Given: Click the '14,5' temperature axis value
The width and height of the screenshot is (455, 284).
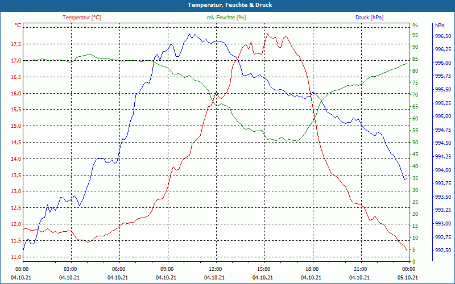Looking at the screenshot, I should 16,143.
